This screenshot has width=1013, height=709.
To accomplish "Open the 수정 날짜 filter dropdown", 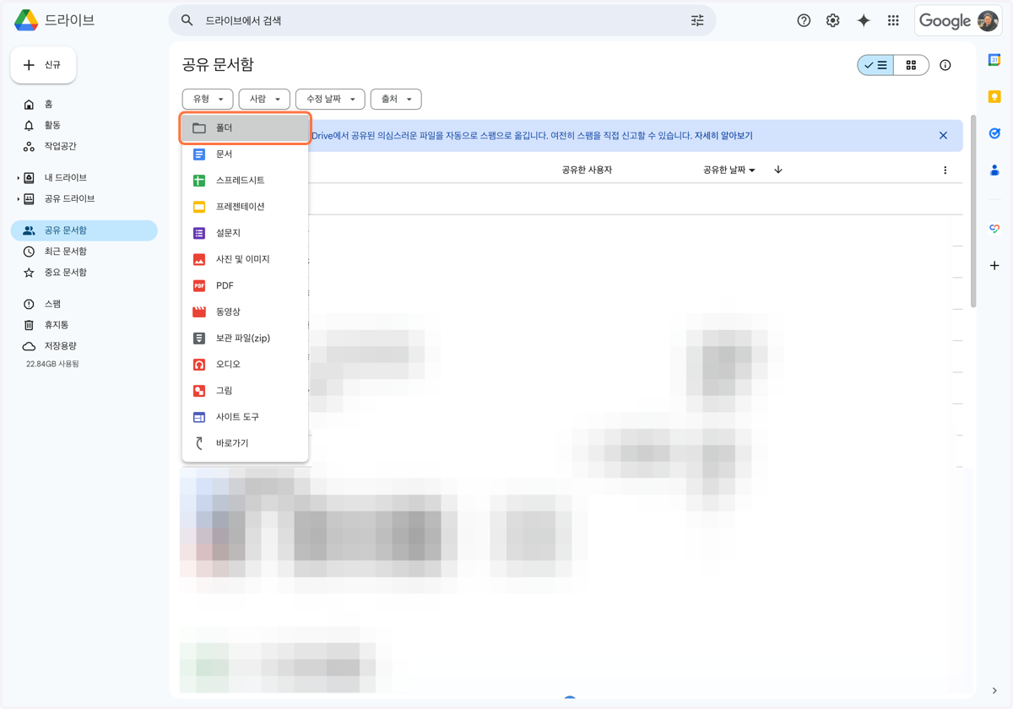I will click(330, 99).
